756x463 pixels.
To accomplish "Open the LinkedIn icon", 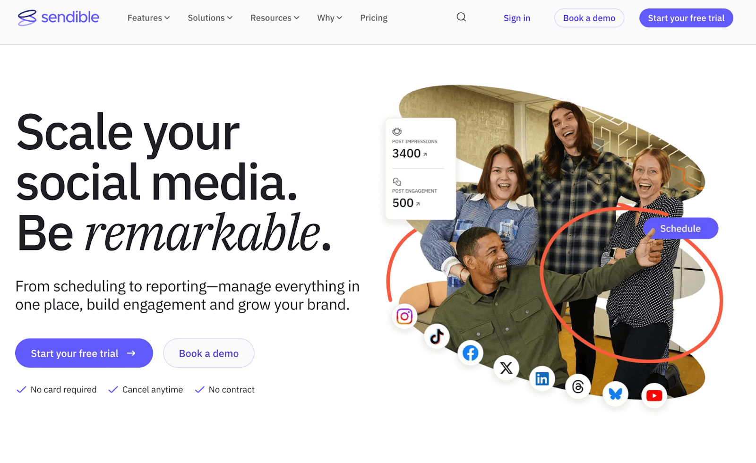I will click(541, 378).
